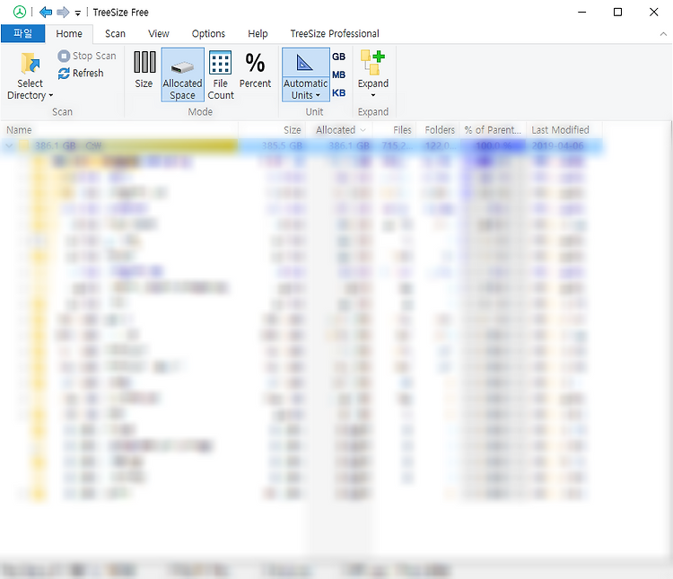Click the Expand folders icon
The image size is (673, 579).
[372, 62]
